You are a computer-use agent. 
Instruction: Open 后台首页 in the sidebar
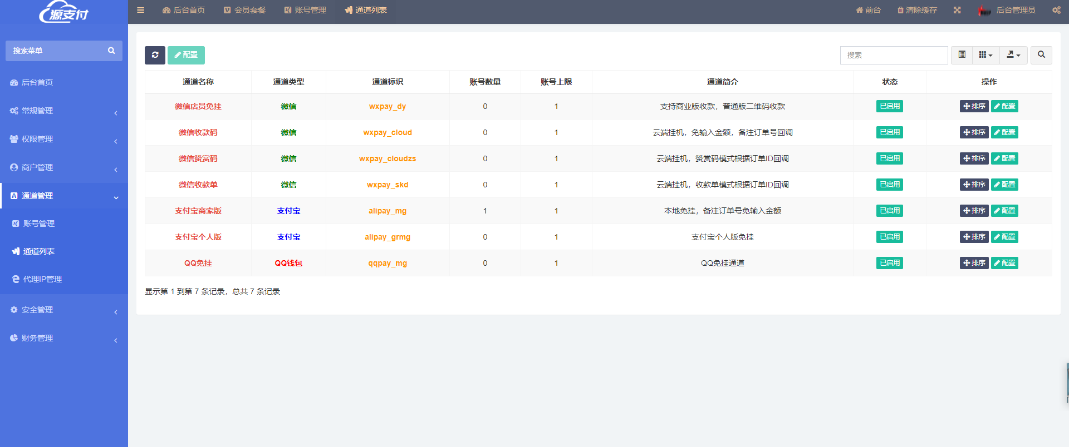click(64, 82)
